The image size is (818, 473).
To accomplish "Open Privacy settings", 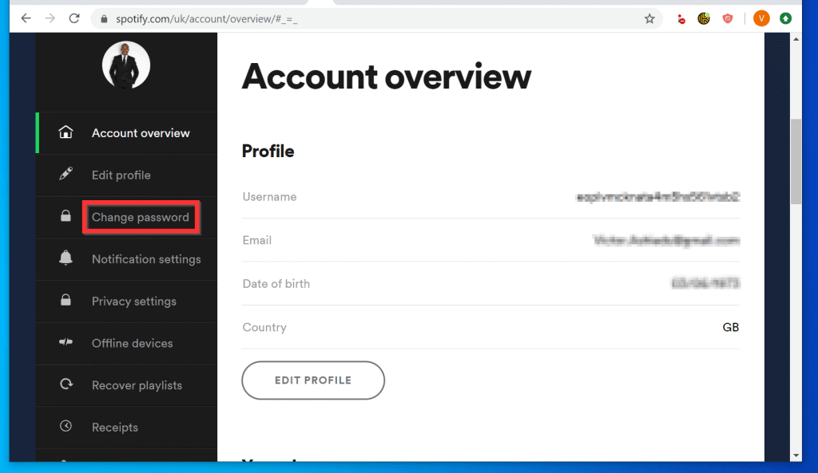I will (126, 301).
